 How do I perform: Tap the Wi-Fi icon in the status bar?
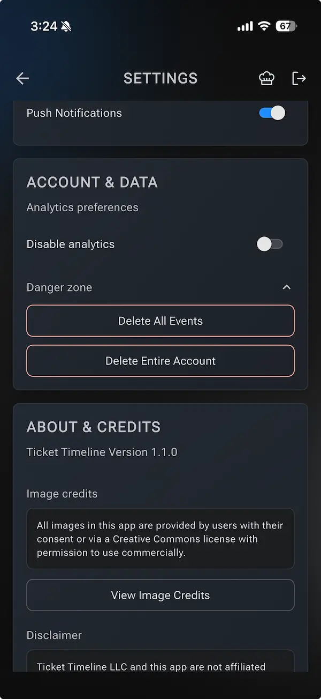pyautogui.click(x=264, y=25)
